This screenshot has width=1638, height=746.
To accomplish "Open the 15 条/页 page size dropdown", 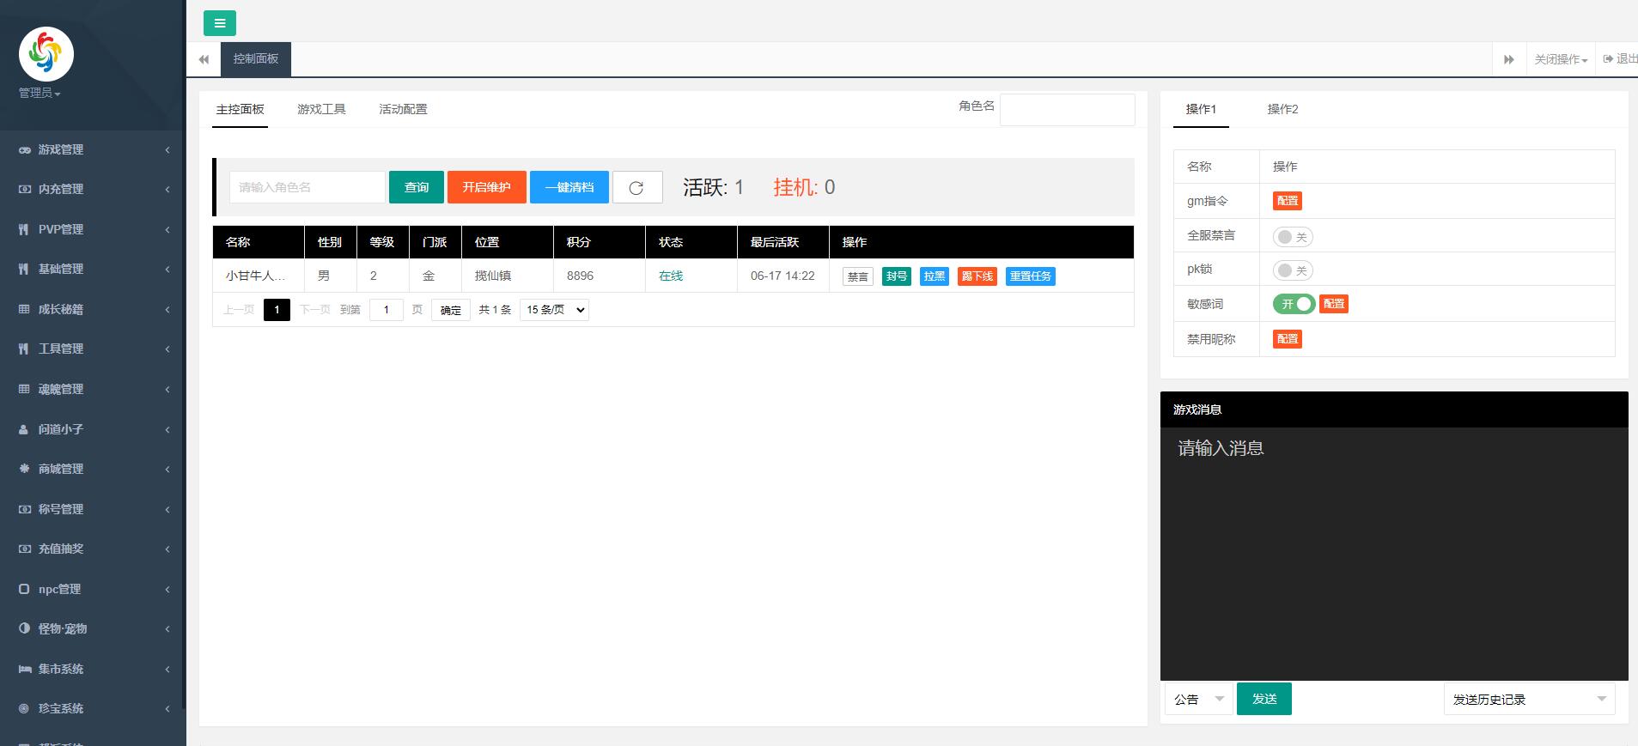I will [x=554, y=310].
